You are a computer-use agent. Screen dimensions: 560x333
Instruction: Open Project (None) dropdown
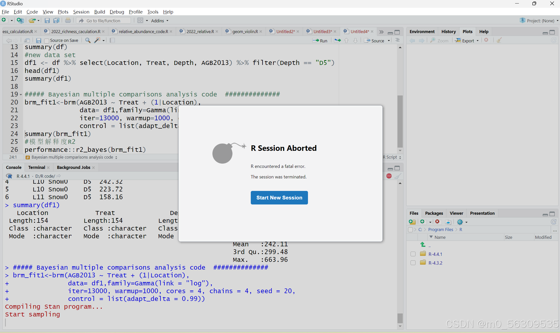(540, 21)
